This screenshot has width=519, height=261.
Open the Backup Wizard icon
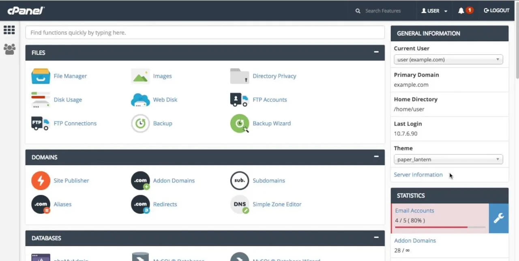[240, 124]
